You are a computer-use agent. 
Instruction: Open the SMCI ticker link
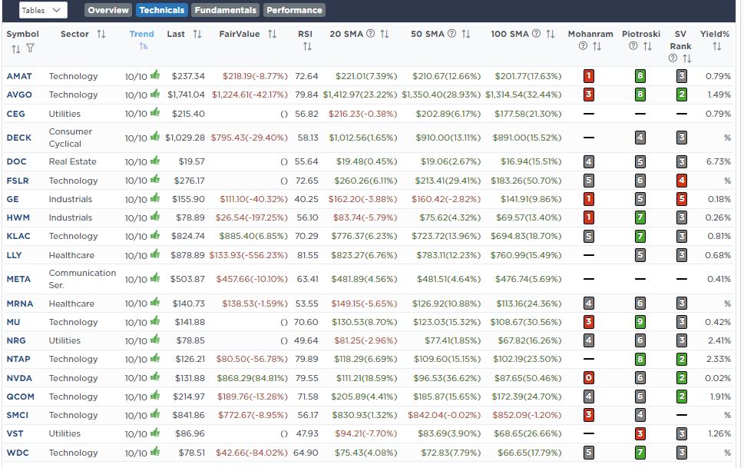point(18,415)
